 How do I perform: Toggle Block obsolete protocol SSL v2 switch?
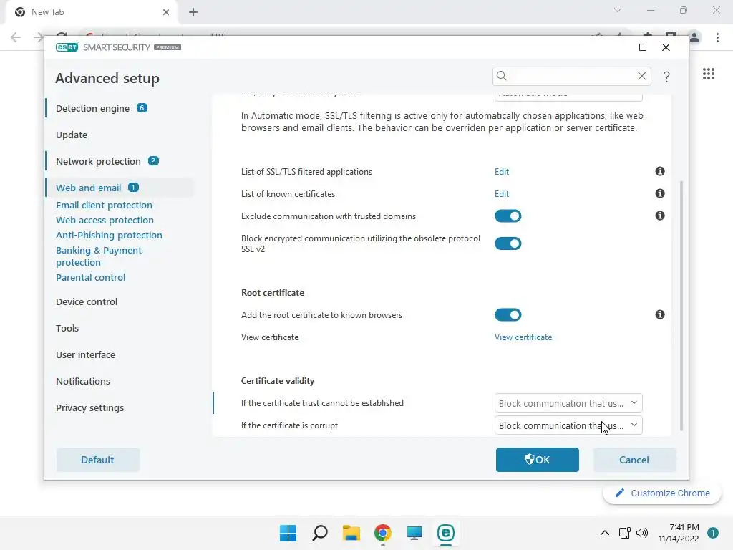(x=508, y=243)
